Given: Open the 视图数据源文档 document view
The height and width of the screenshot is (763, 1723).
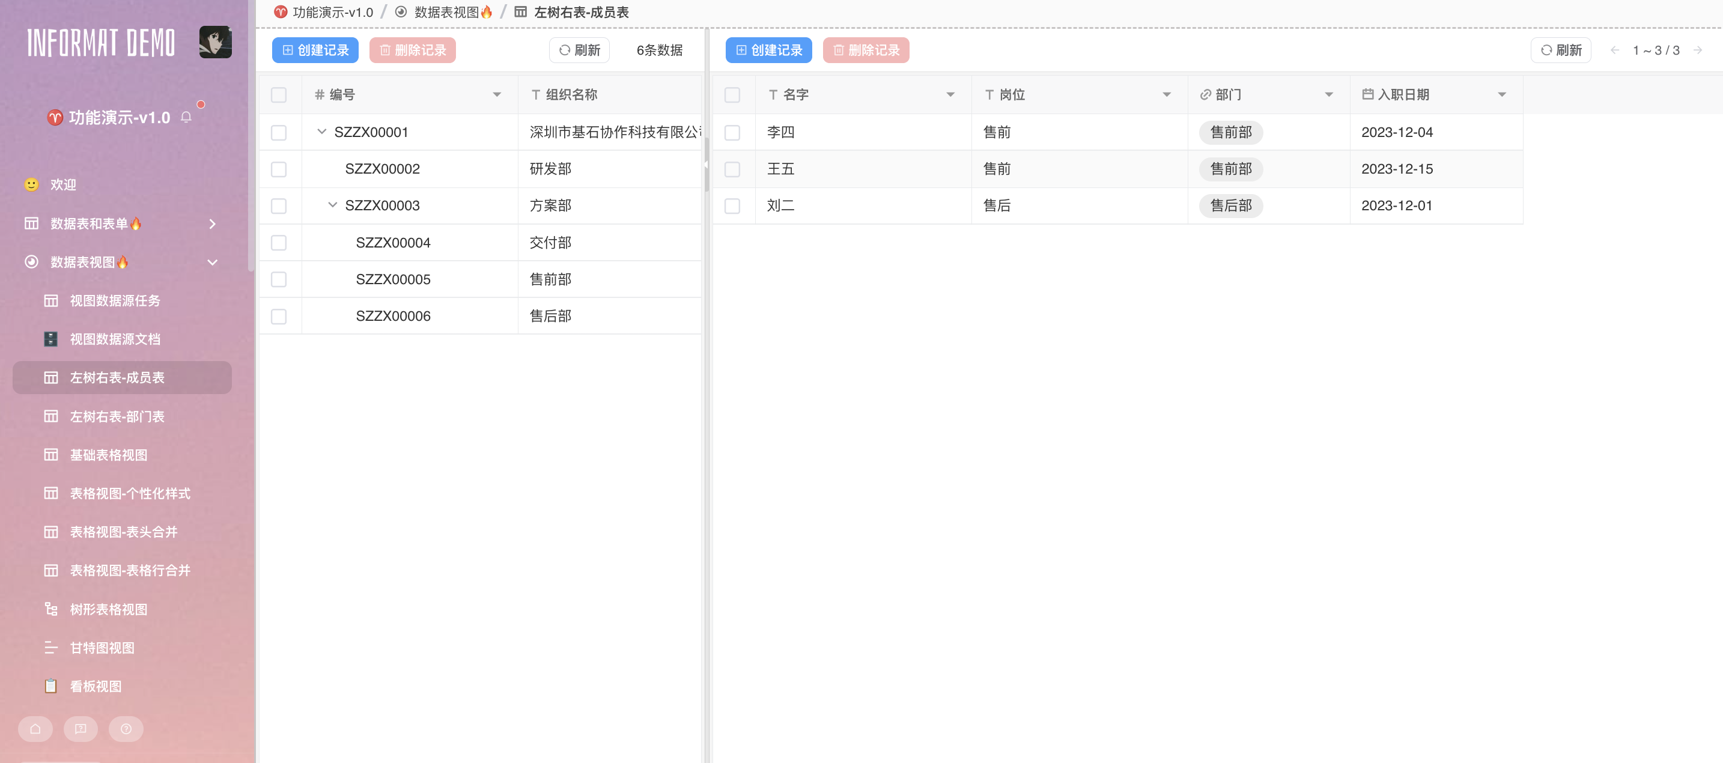Looking at the screenshot, I should coord(114,339).
